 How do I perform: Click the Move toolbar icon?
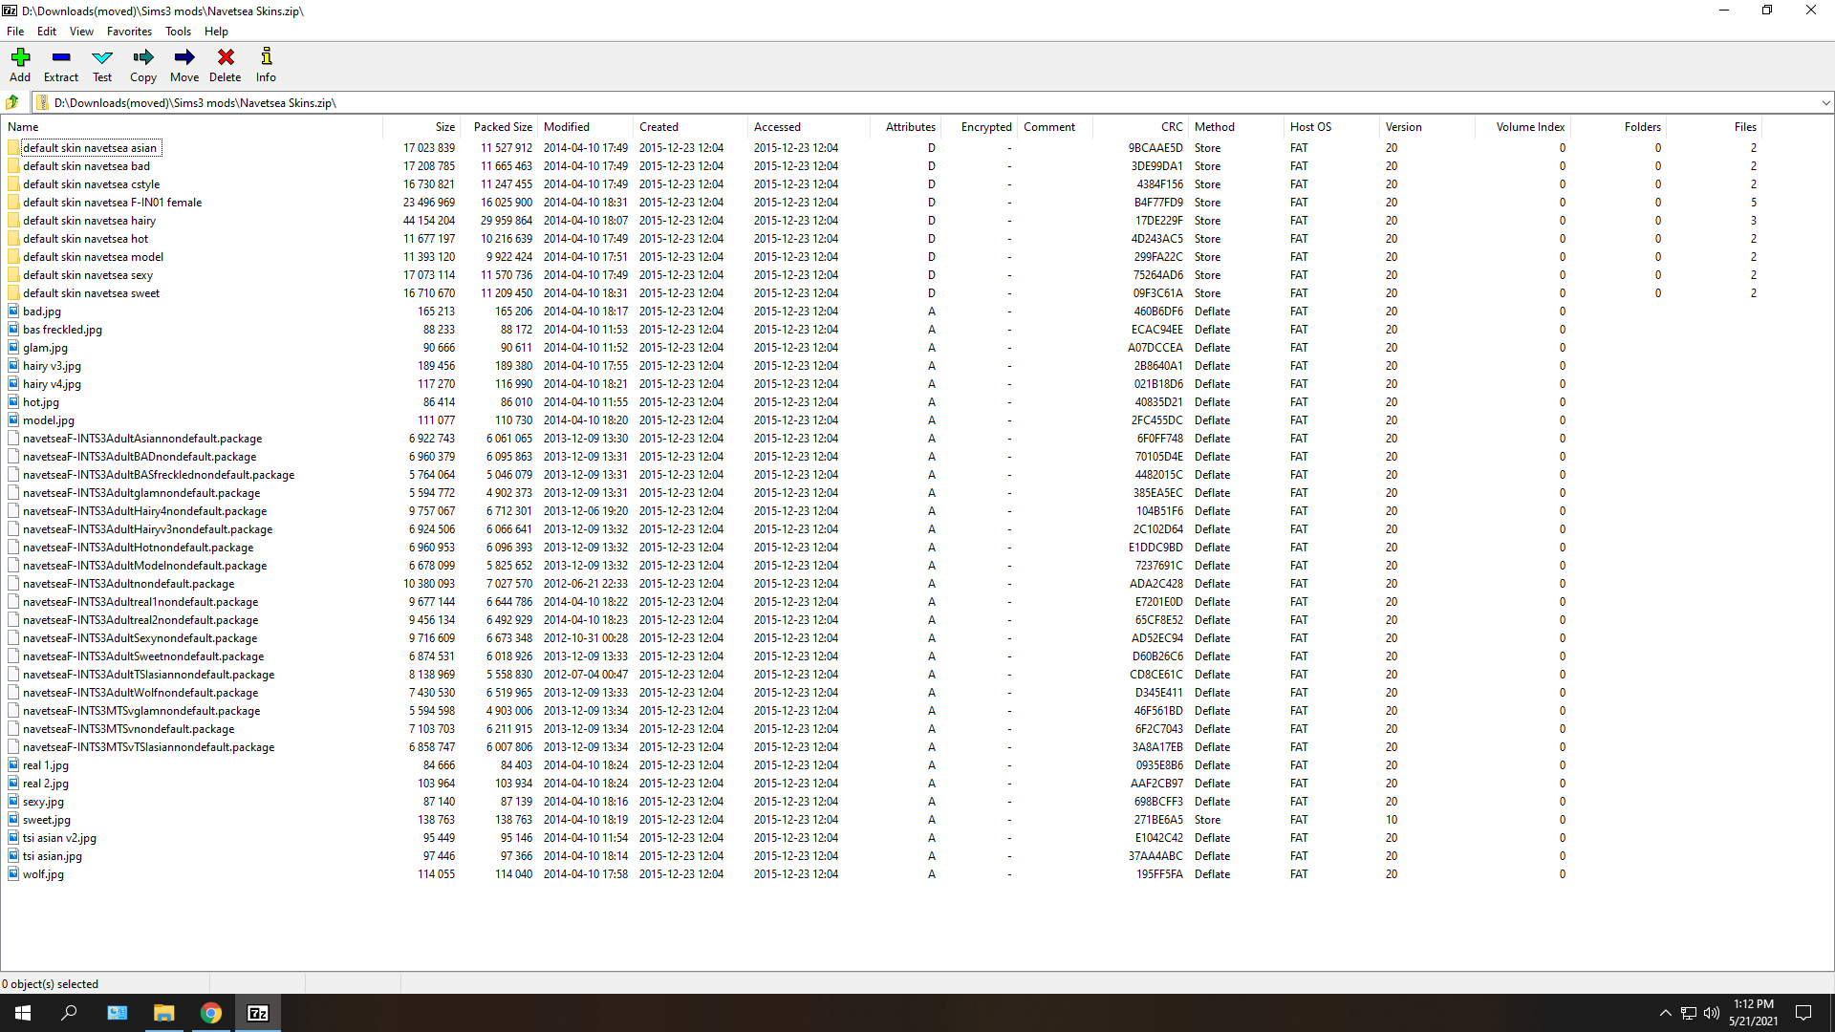click(184, 58)
